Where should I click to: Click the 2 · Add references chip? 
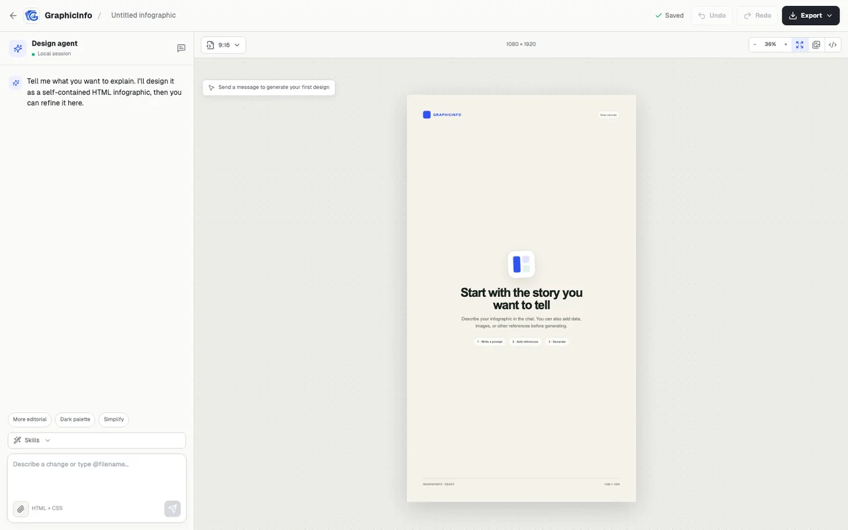click(x=525, y=342)
